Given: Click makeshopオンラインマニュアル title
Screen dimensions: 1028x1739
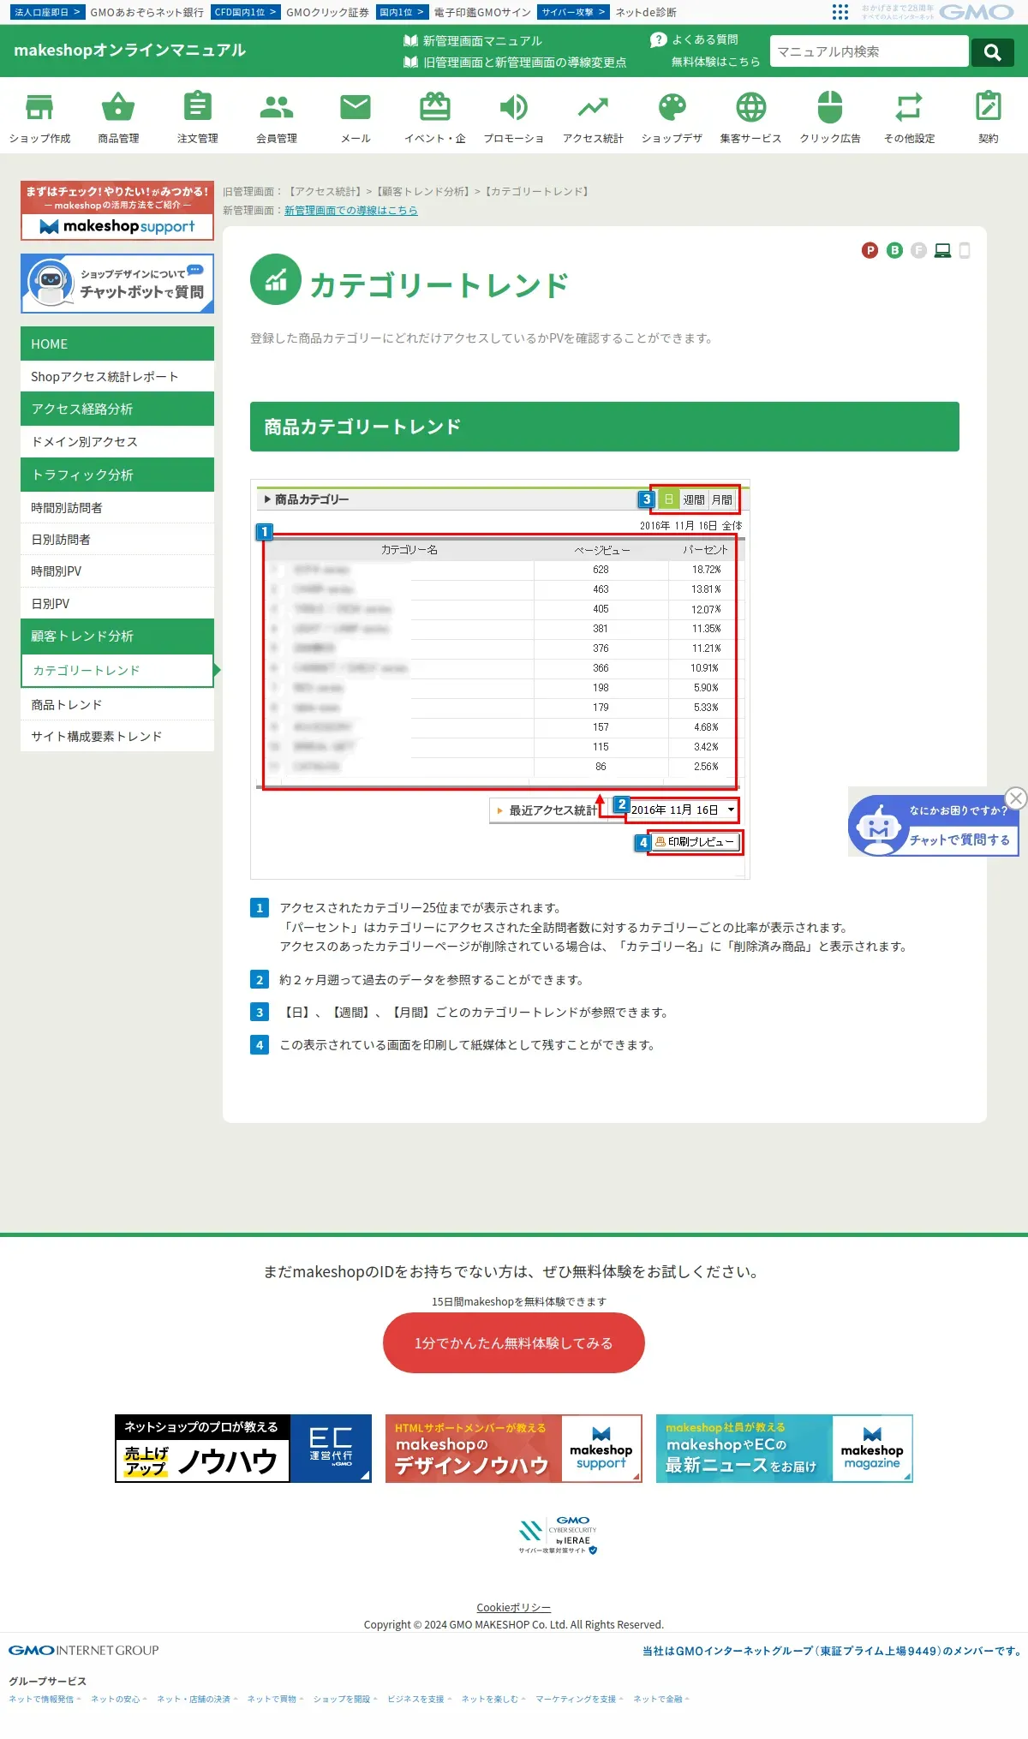Looking at the screenshot, I should pyautogui.click(x=129, y=50).
